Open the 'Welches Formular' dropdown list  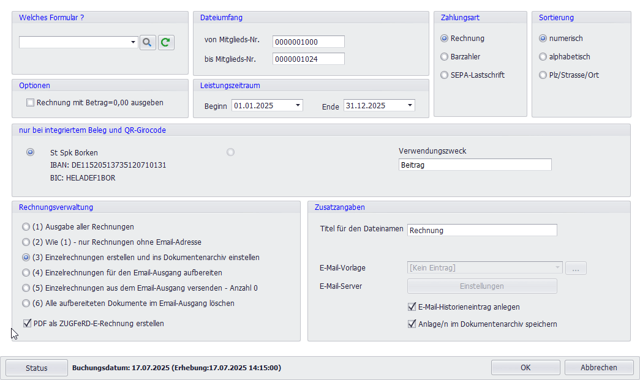(x=134, y=42)
